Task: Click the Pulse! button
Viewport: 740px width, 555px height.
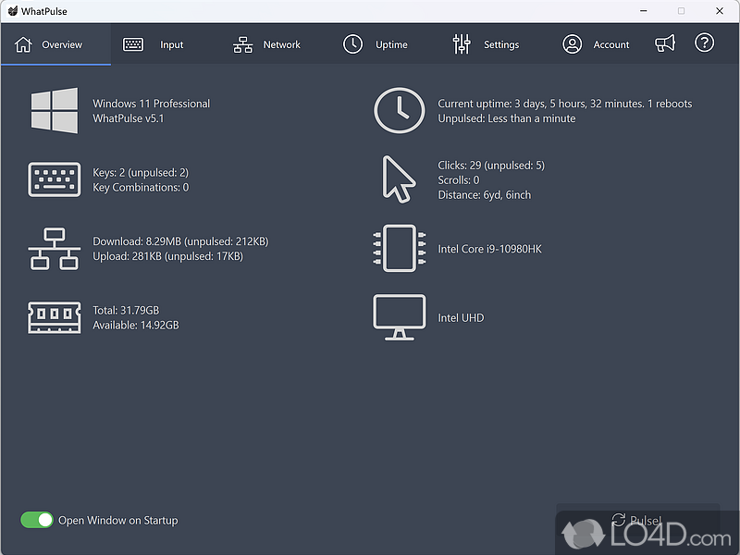Action: coord(637,520)
